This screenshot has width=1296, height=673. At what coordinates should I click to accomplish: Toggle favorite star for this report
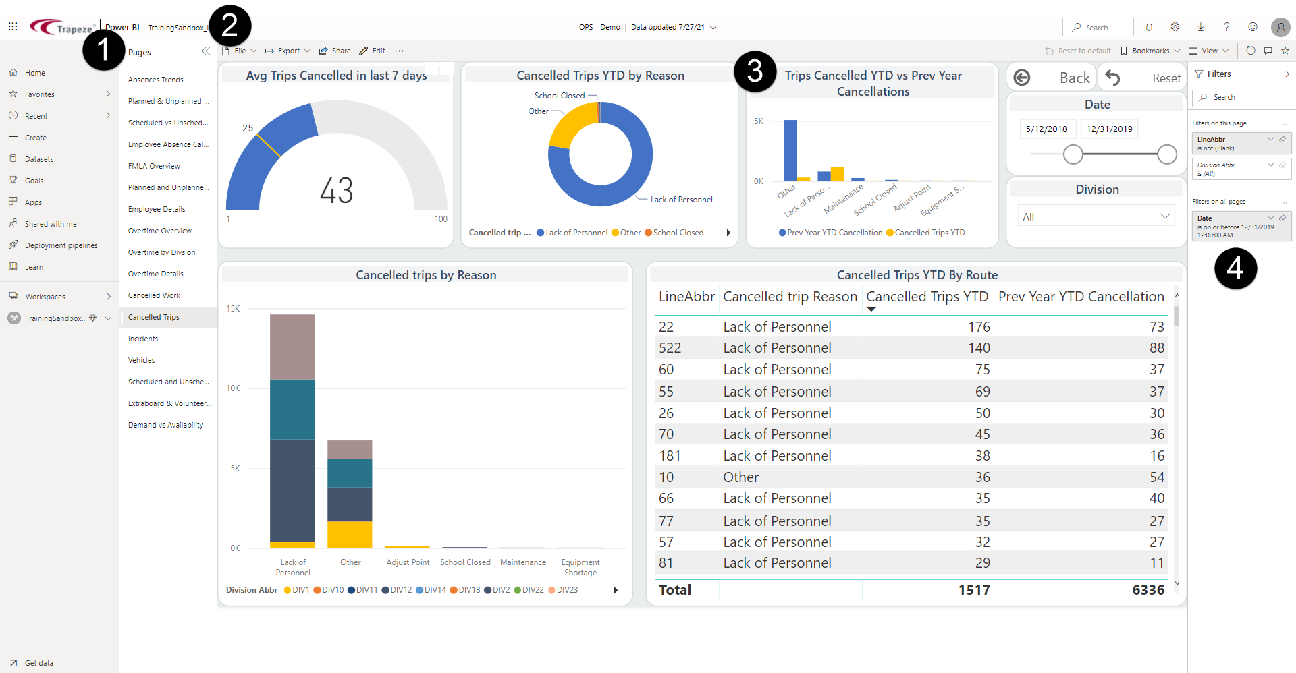(1285, 51)
